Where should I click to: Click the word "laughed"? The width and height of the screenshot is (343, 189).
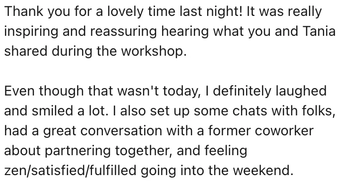point(301,92)
